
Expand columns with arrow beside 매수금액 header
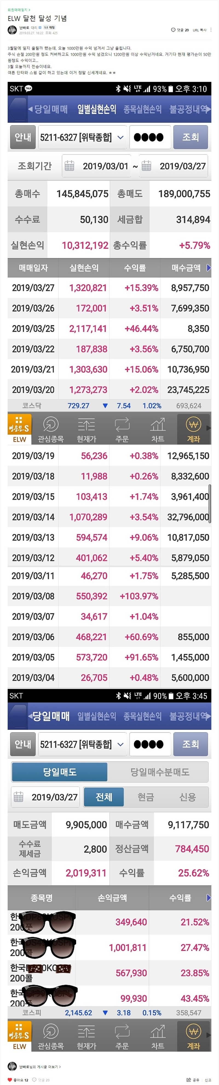(209, 267)
